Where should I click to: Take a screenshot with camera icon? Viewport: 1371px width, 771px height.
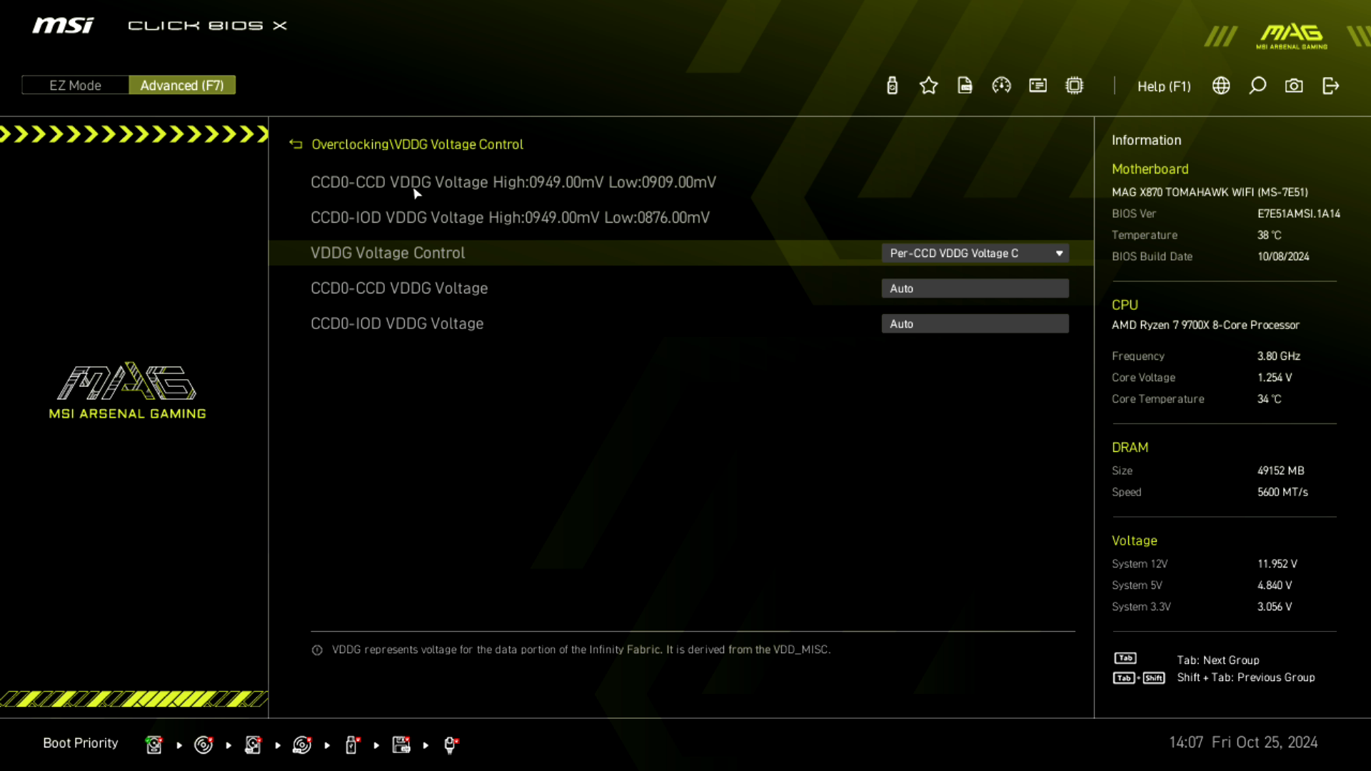1294,86
